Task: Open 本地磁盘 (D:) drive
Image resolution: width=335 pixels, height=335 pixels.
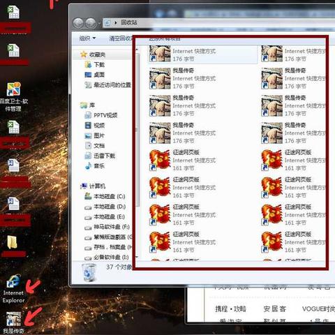Action: click(x=110, y=207)
